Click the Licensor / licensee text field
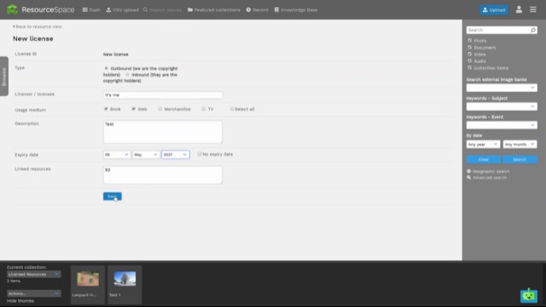Screen dimensions: 546x307 pos(163,95)
